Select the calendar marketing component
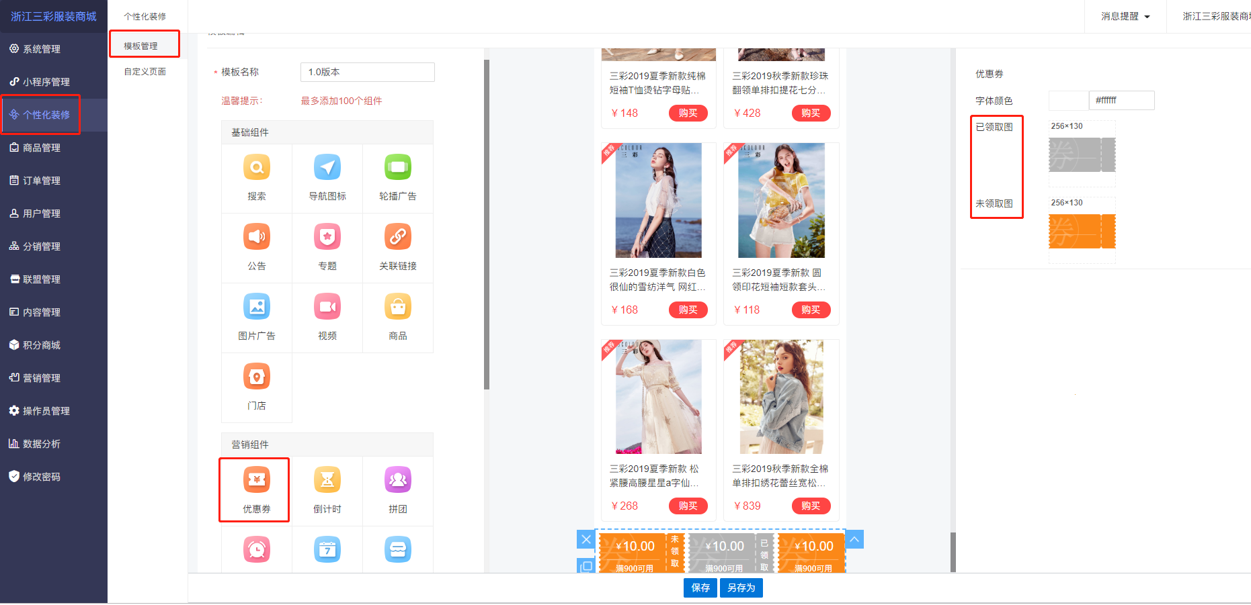 click(x=327, y=549)
